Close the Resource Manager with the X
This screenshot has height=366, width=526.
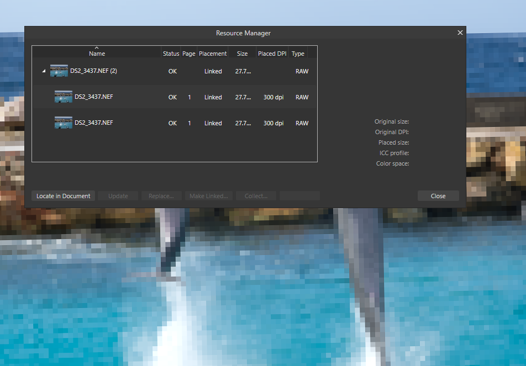click(x=460, y=33)
